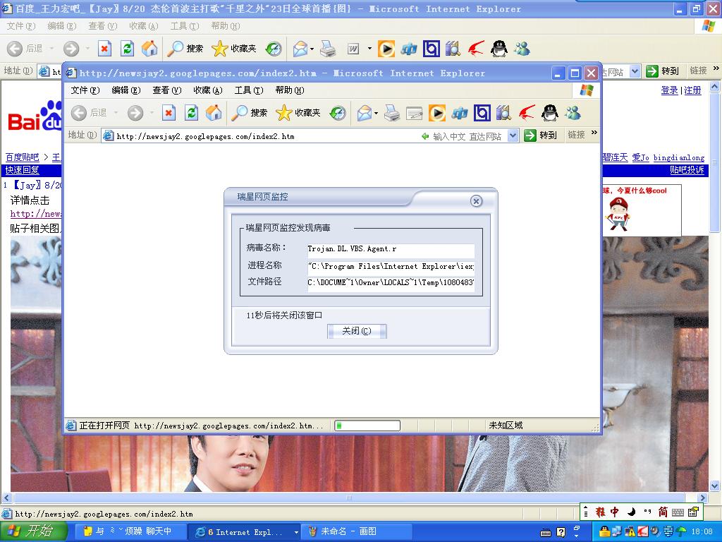The height and width of the screenshot is (542, 722).
Task: Close the 瑞星网页监控 dialog with its X button
Action: click(477, 201)
